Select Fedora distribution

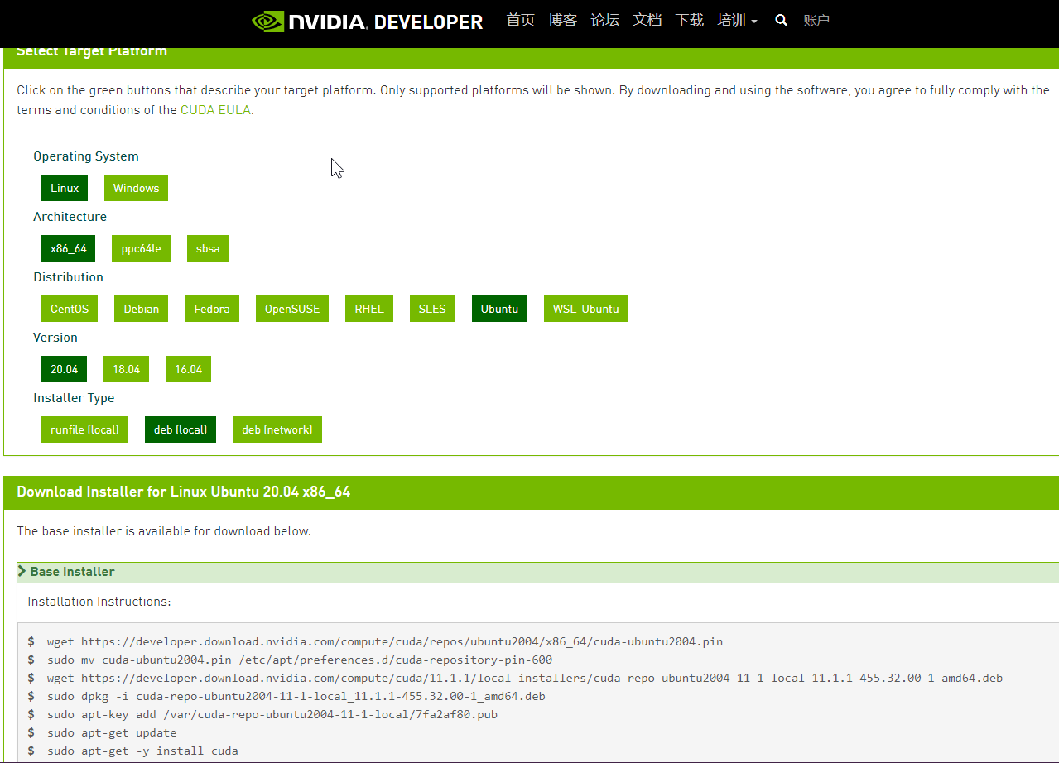pyautogui.click(x=212, y=309)
